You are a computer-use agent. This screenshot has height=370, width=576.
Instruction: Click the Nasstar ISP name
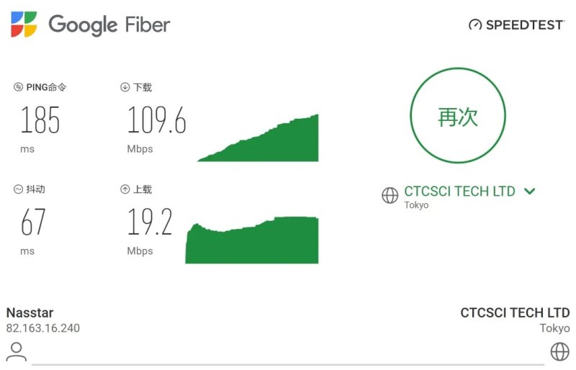click(30, 312)
